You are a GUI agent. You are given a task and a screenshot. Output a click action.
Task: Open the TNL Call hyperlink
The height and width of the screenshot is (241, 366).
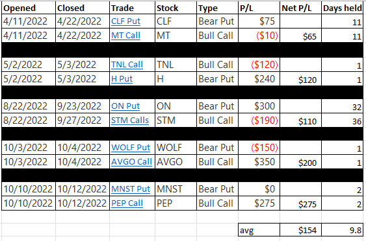tap(127, 65)
